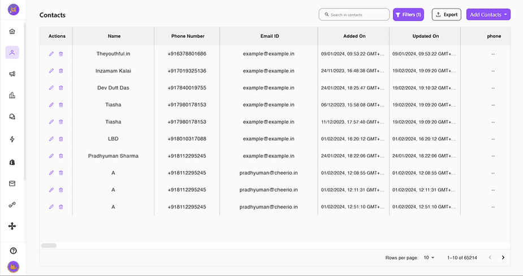
Task: Go to next page of contacts
Action: point(503,258)
